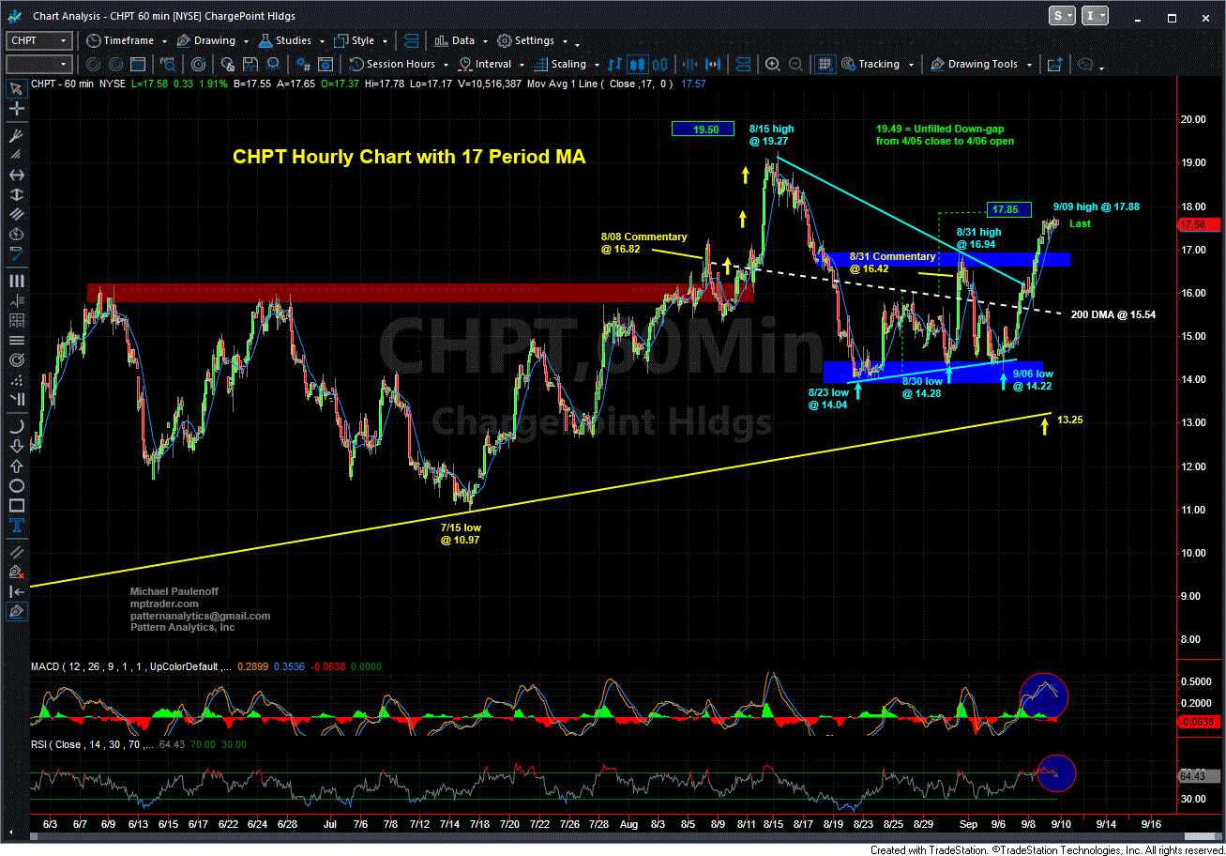
Task: Select the ellipse drawing tool
Action: [15, 486]
